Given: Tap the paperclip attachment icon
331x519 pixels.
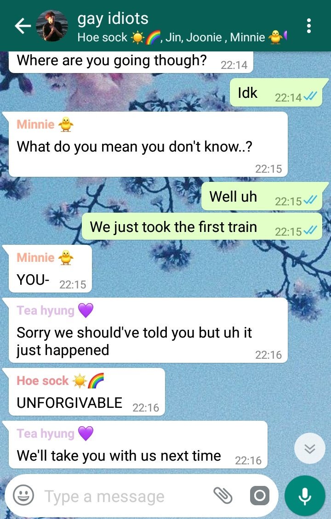Looking at the screenshot, I should coord(223,496).
